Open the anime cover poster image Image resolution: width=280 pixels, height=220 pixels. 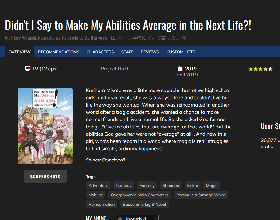click(45, 126)
